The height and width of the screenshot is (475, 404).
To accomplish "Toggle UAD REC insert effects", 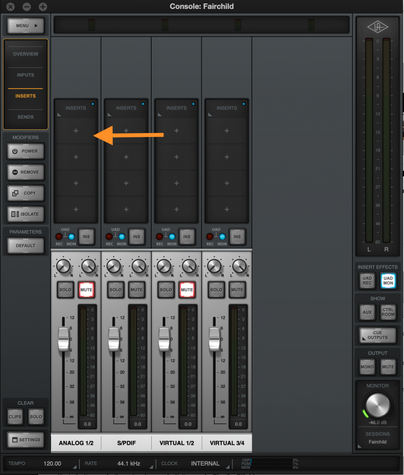I will tap(367, 281).
